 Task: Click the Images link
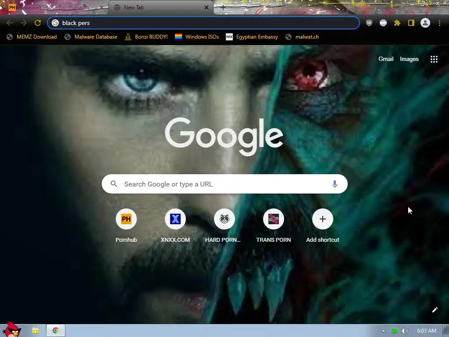click(409, 59)
